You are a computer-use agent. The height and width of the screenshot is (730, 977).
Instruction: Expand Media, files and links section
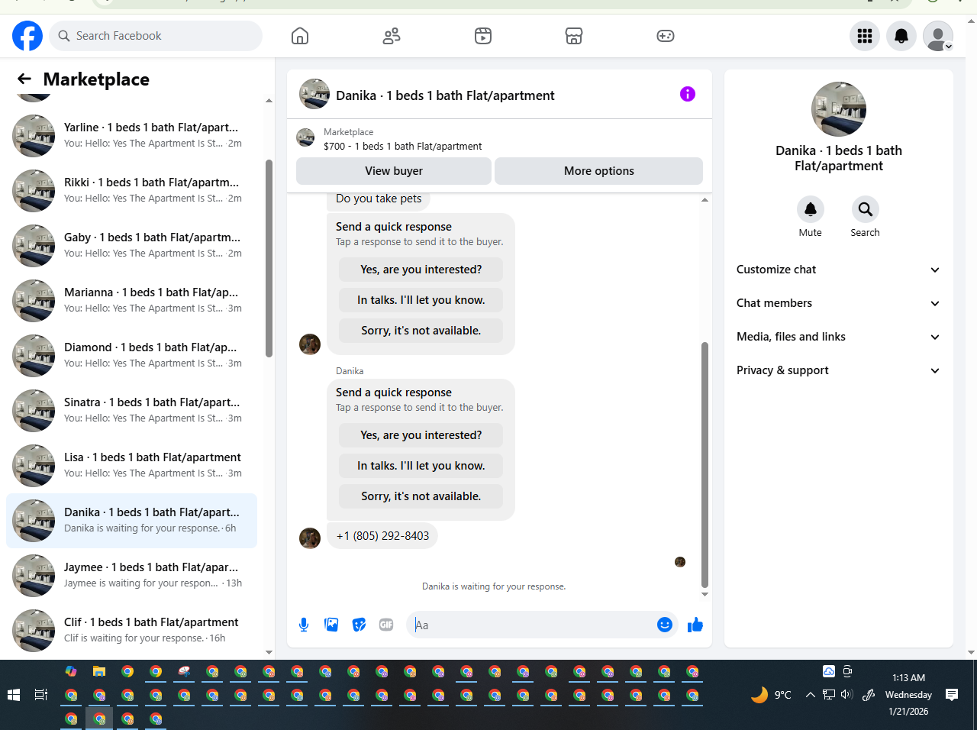coord(839,337)
